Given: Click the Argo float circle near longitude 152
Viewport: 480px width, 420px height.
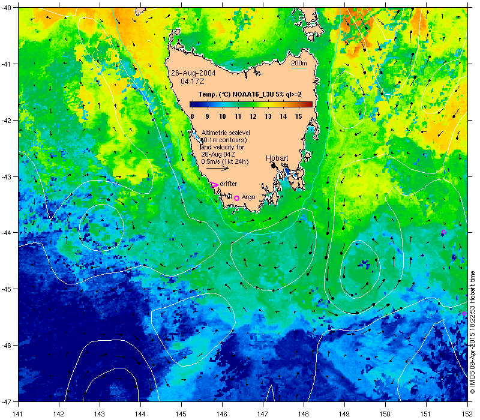Looking at the screenshot, I should click(464, 313).
